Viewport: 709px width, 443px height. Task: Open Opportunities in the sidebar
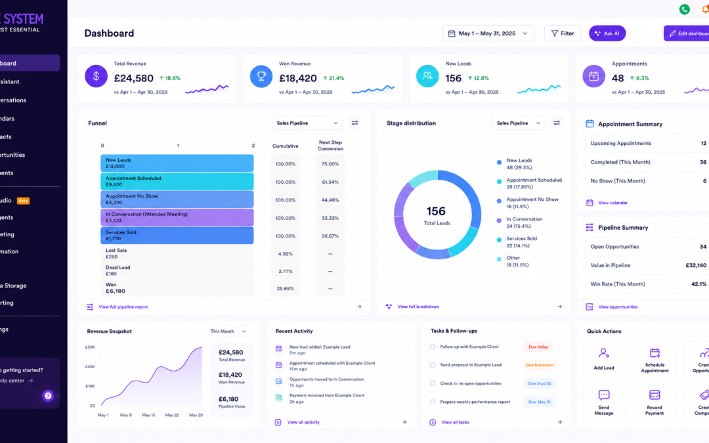coord(14,155)
